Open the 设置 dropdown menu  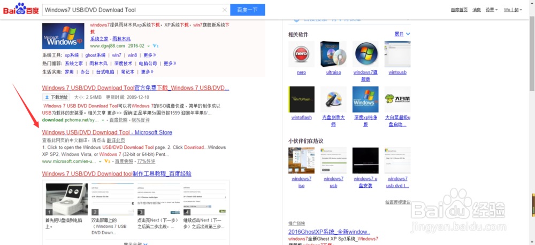point(492,10)
